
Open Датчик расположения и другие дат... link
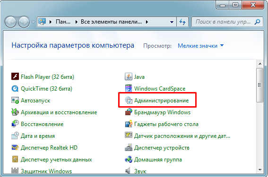(x=182, y=136)
